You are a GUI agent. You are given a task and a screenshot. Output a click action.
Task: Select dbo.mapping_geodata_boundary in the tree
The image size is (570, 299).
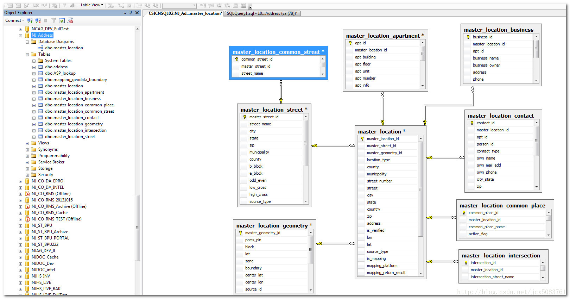point(76,80)
